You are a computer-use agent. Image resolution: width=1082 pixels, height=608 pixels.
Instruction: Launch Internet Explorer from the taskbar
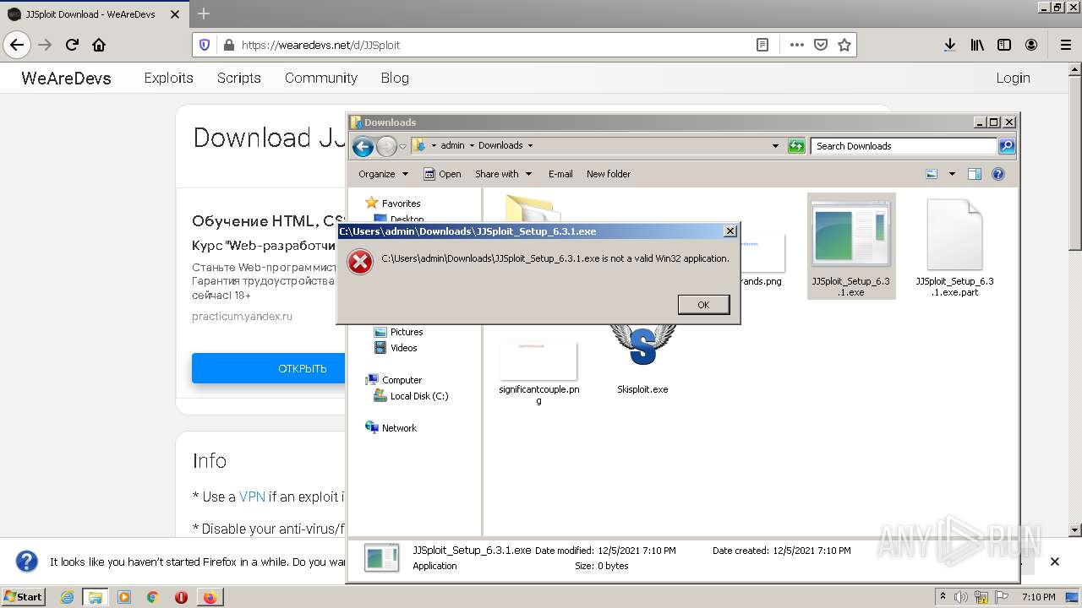67,597
